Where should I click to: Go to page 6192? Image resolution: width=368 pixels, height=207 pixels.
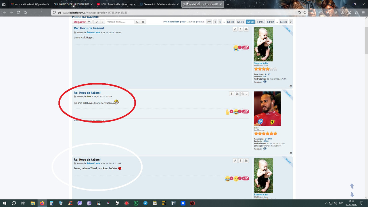(x=270, y=22)
